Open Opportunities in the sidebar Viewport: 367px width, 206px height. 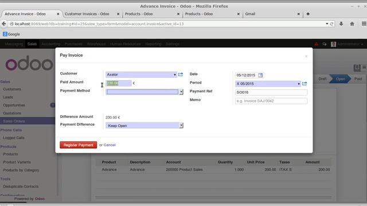click(14, 105)
